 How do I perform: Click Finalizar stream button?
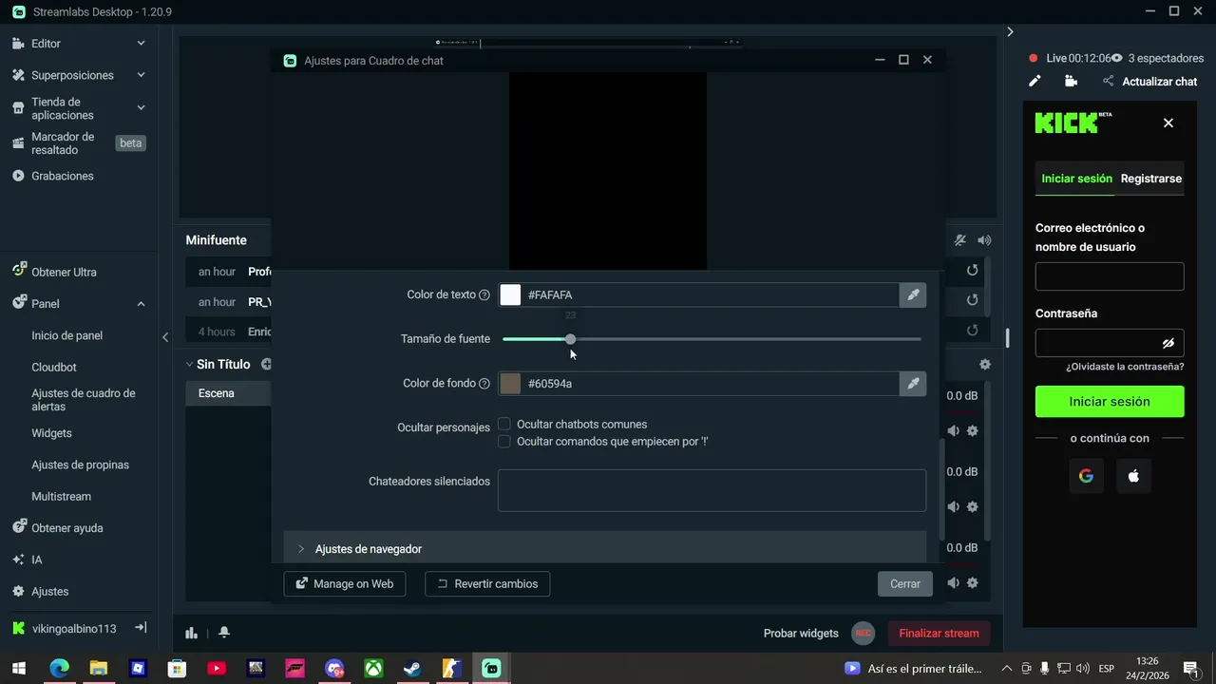pos(939,633)
